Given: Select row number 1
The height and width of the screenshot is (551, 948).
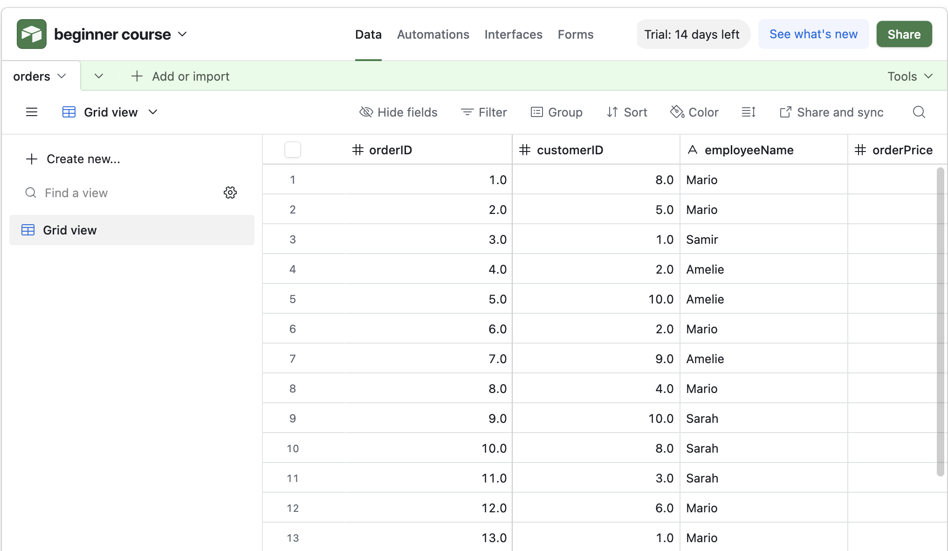Looking at the screenshot, I should click(293, 180).
